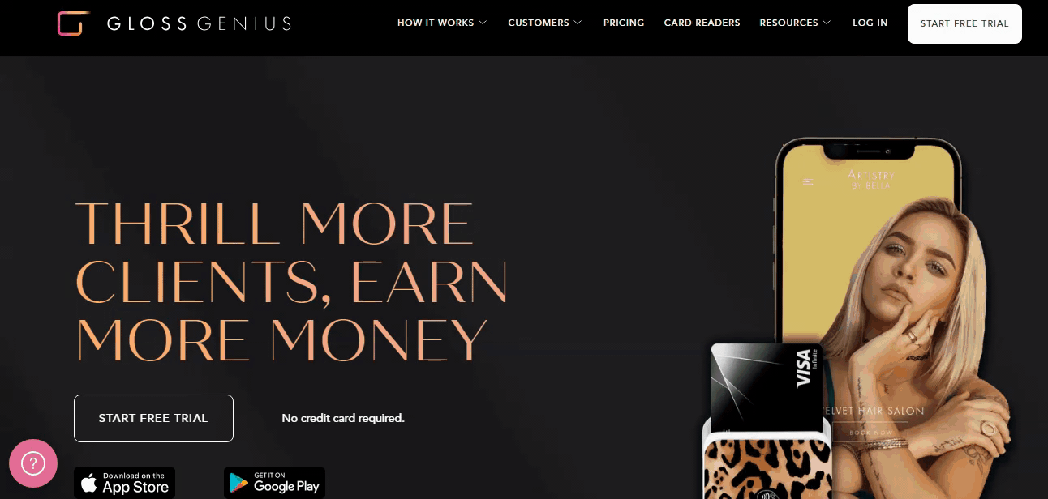Open the pink help question mark bubble
This screenshot has height=499, width=1048.
(33, 463)
